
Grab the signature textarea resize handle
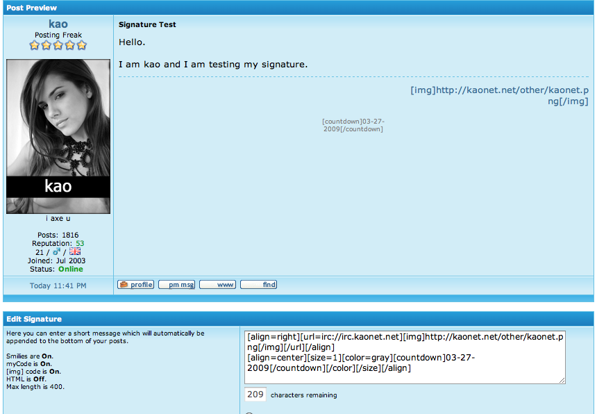(562, 380)
